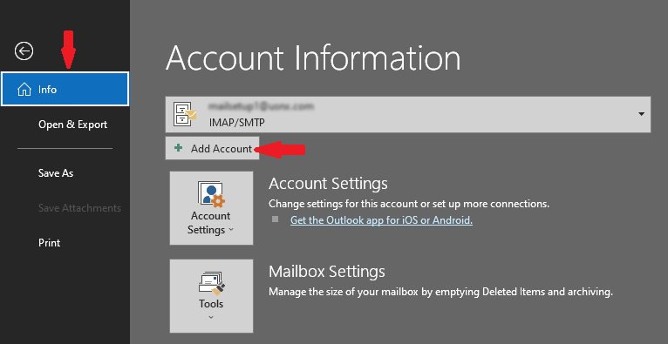Click the Account Settings heading text
The width and height of the screenshot is (668, 344).
[x=328, y=184]
